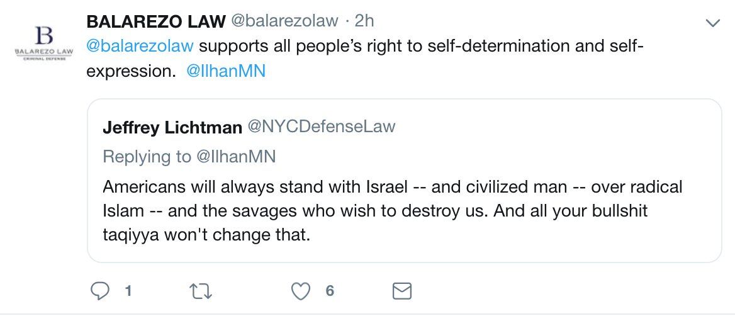Retweet using the retweet arrows icon
This screenshot has height=316, width=735.
pyautogui.click(x=201, y=291)
